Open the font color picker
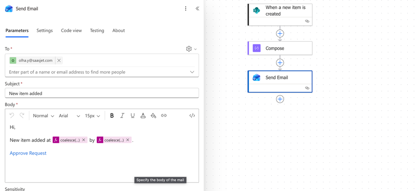 143,116
